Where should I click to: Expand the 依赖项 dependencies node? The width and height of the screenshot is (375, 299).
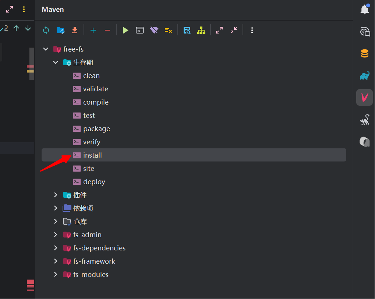pyautogui.click(x=56, y=208)
